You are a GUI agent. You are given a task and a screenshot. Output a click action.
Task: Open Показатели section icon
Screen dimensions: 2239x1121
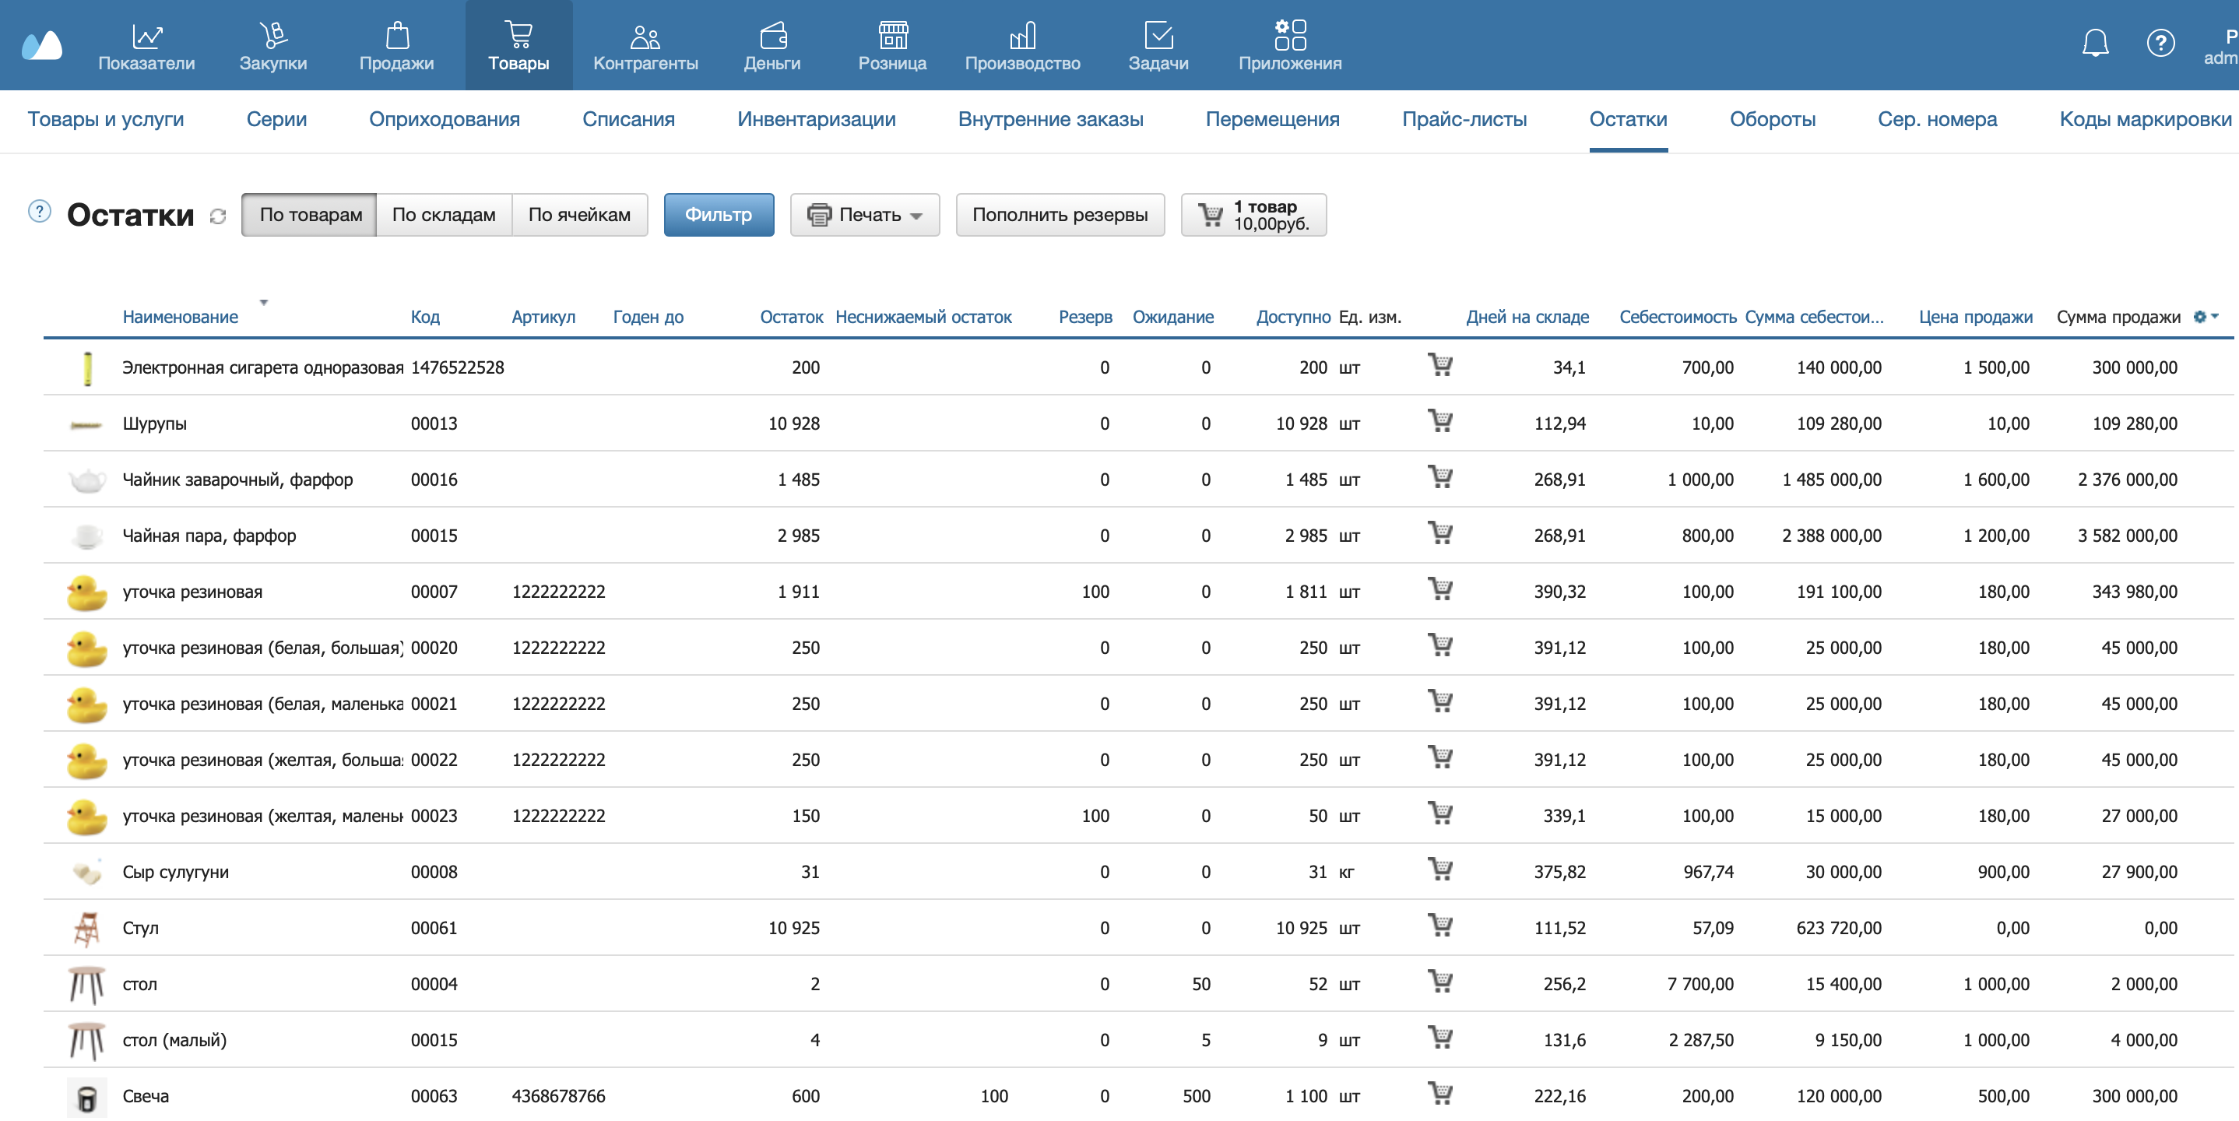point(146,37)
